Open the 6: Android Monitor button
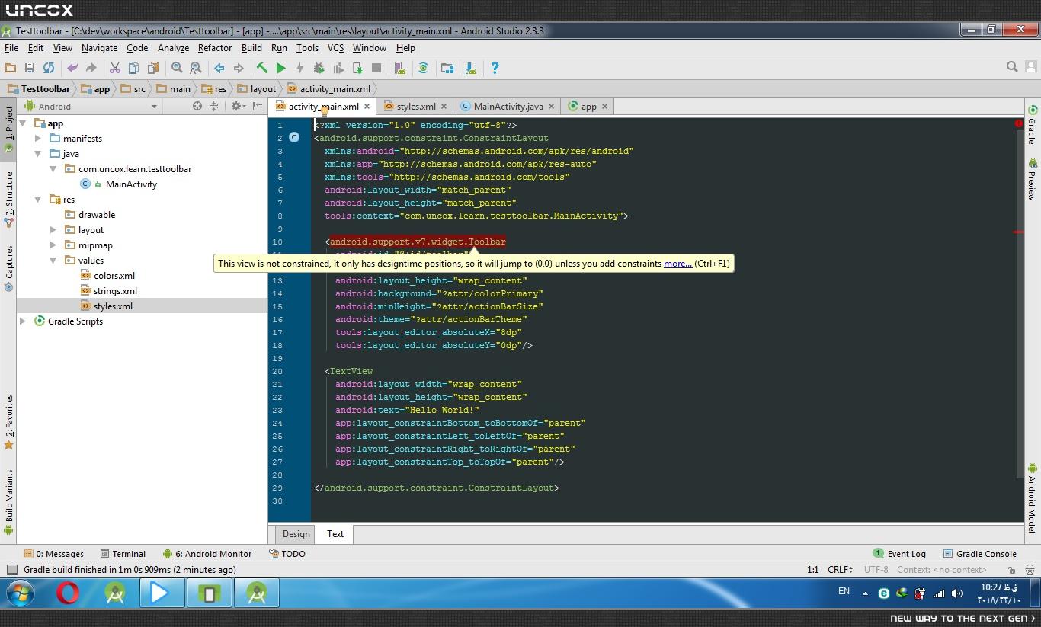1041x627 pixels. coord(207,554)
